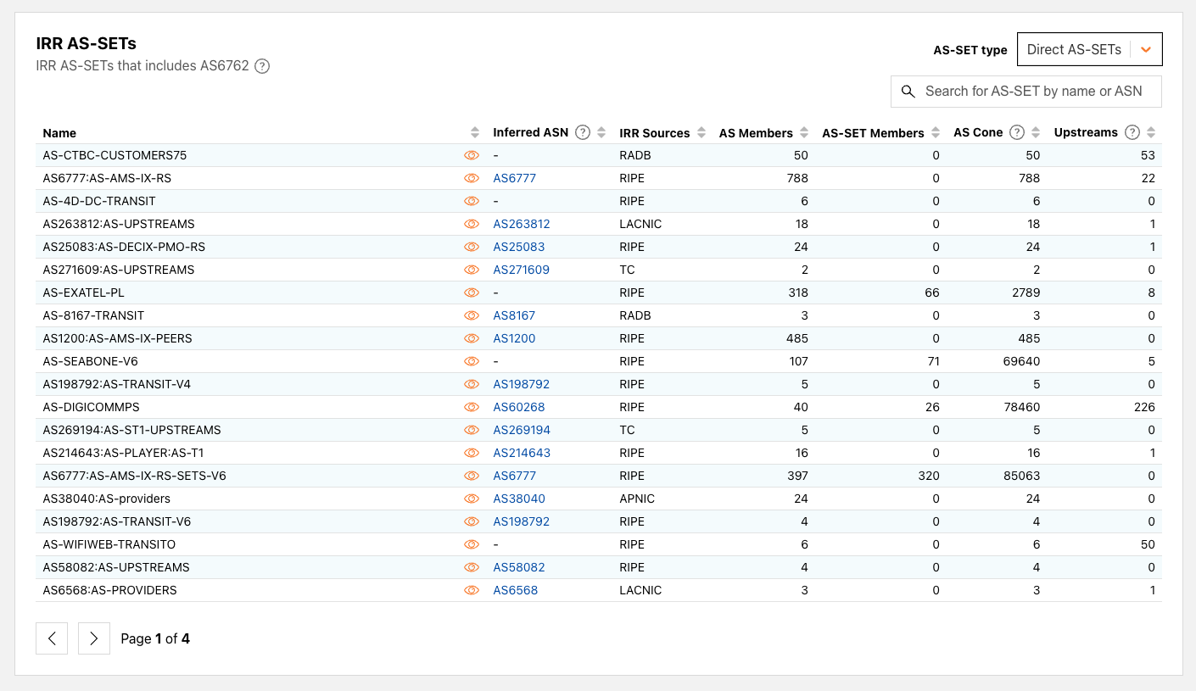Focus the AS-SET search input field
The height and width of the screenshot is (691, 1196).
1033,92
